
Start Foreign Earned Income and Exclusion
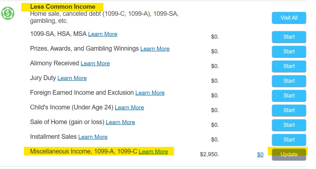point(289,96)
